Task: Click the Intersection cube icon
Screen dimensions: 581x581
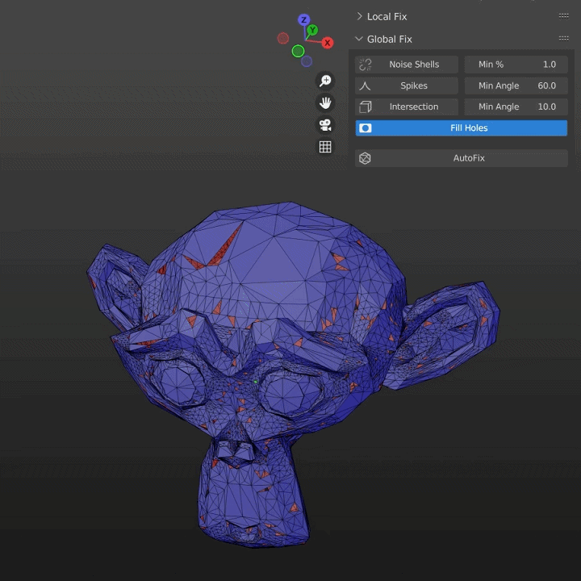Action: pyautogui.click(x=365, y=107)
